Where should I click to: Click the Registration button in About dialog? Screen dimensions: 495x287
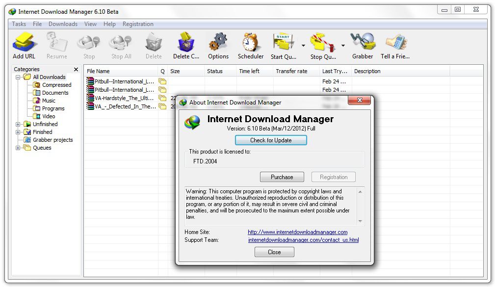tap(334, 177)
